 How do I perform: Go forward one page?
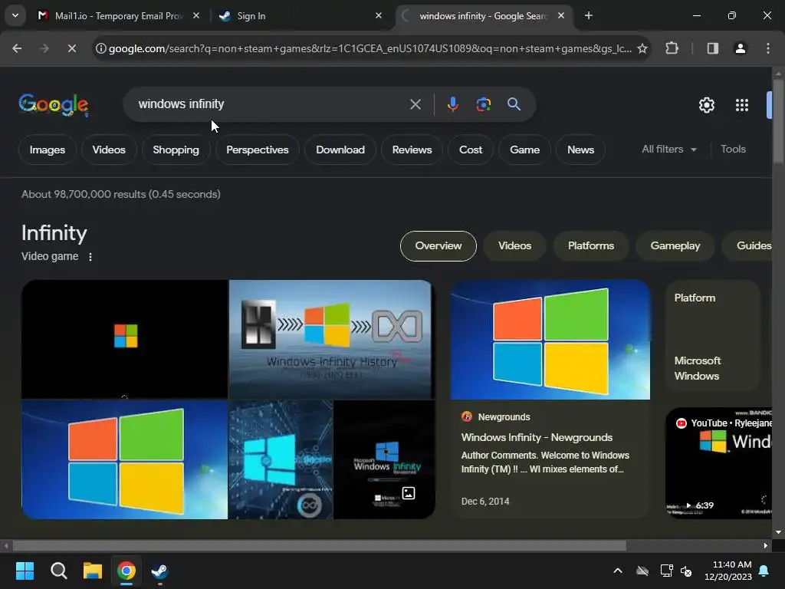pos(44,48)
